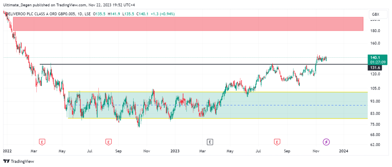
Task: Click the Nov label just before 2023
Action: [x=147, y=151]
